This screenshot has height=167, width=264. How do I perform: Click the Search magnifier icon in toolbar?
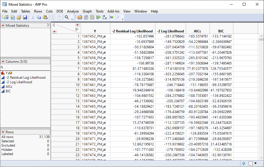pos(67,17)
